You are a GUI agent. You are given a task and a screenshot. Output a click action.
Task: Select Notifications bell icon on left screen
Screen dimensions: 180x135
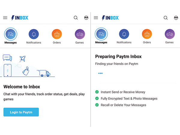34,34
